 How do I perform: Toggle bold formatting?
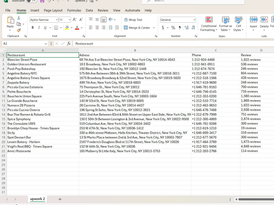click(x=33, y=28)
